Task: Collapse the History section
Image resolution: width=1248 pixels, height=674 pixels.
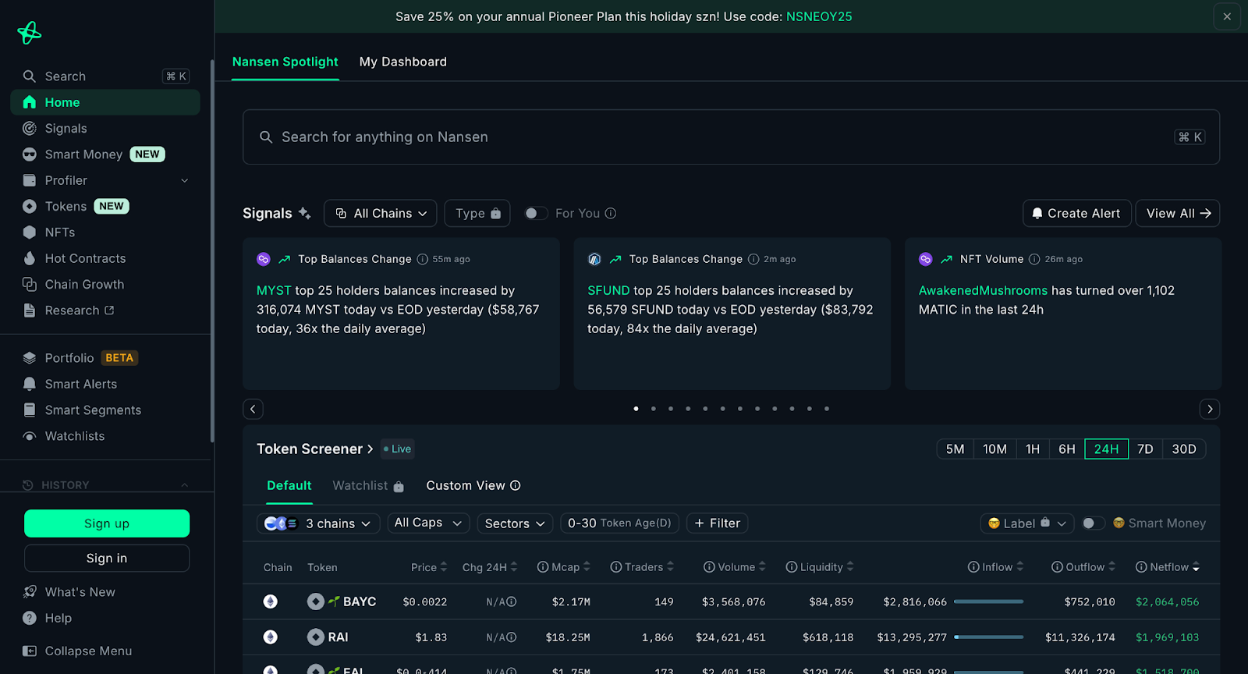Action: [185, 485]
